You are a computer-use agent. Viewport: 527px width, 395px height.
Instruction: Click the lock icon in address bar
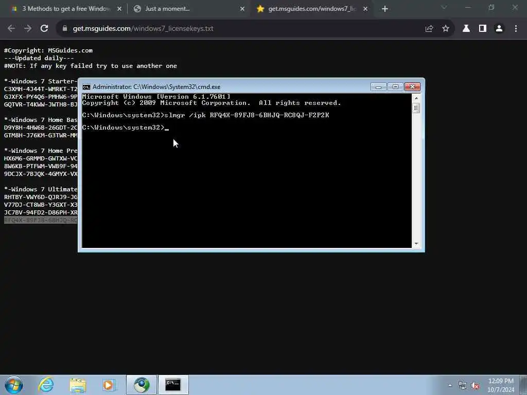pos(64,29)
